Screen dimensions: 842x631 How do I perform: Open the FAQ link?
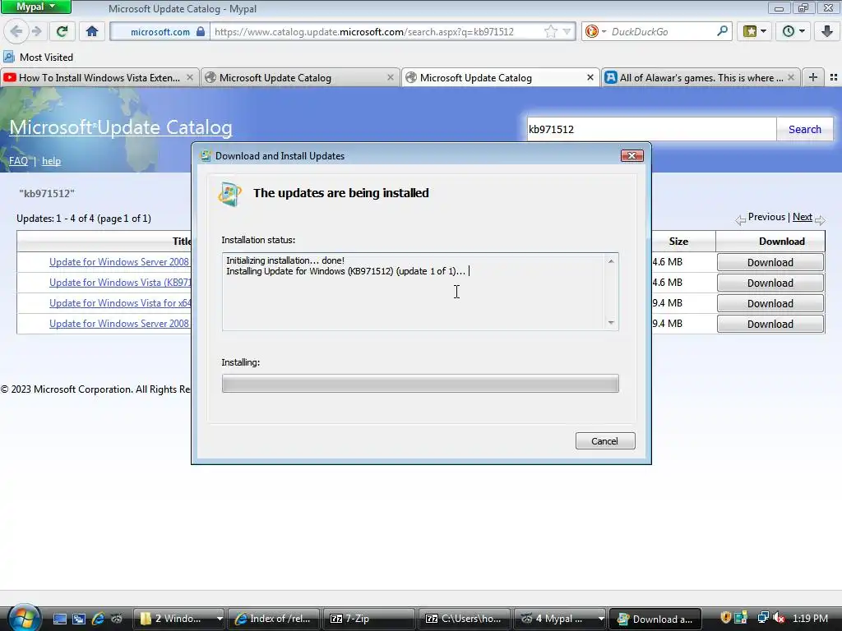coord(18,161)
